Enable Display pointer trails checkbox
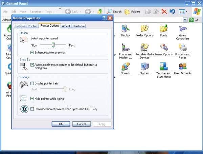Screen dimensions: 203x154 pyautogui.click(x=32, y=83)
